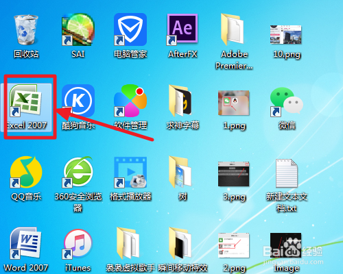
Task: Launch the AfterFX shortcut icon
Action: (182, 29)
